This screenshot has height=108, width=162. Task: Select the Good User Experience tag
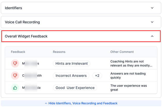coord(75,88)
